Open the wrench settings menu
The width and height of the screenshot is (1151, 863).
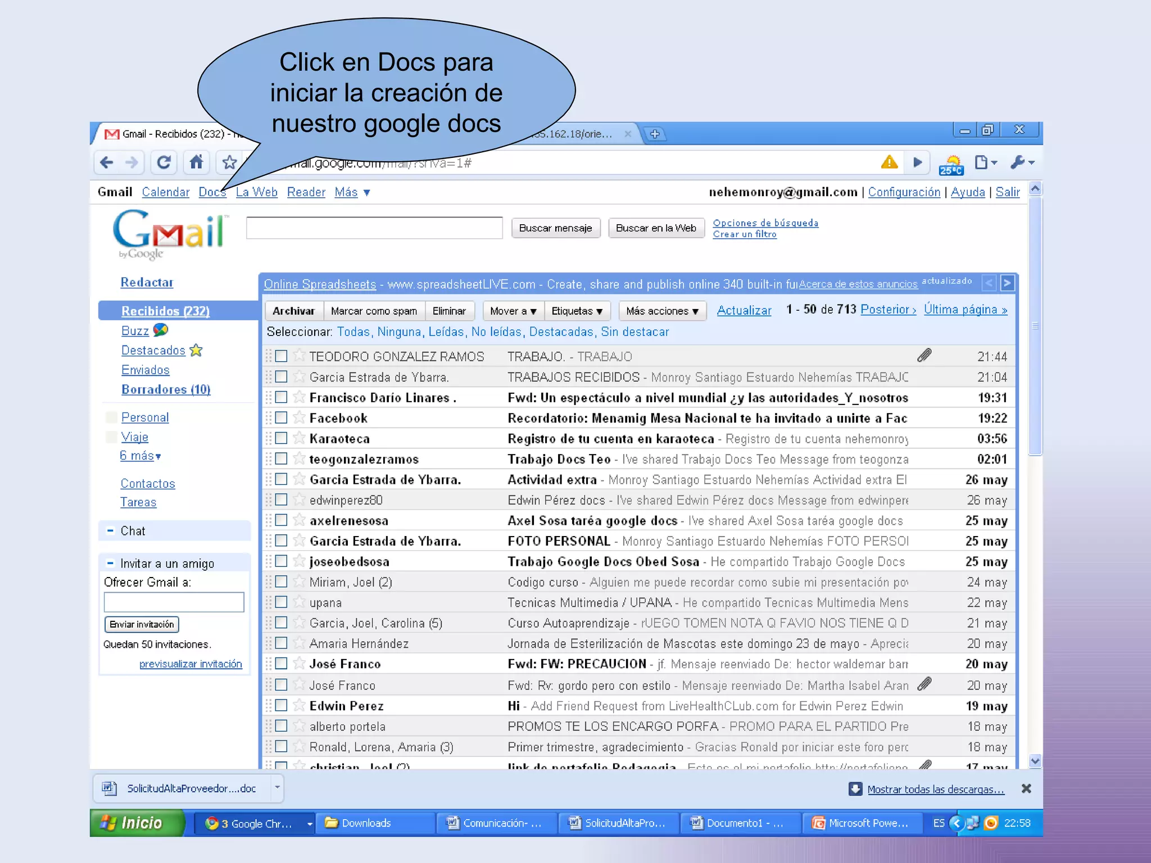point(1022,162)
